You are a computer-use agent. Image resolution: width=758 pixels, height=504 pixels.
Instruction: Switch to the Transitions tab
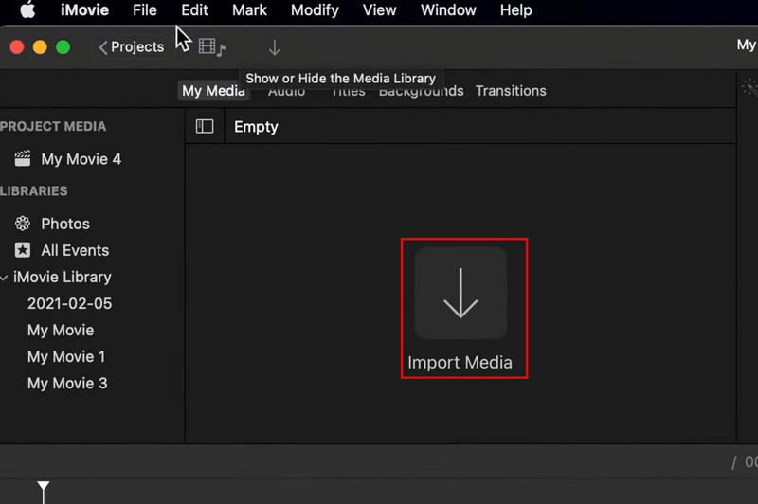click(x=511, y=91)
